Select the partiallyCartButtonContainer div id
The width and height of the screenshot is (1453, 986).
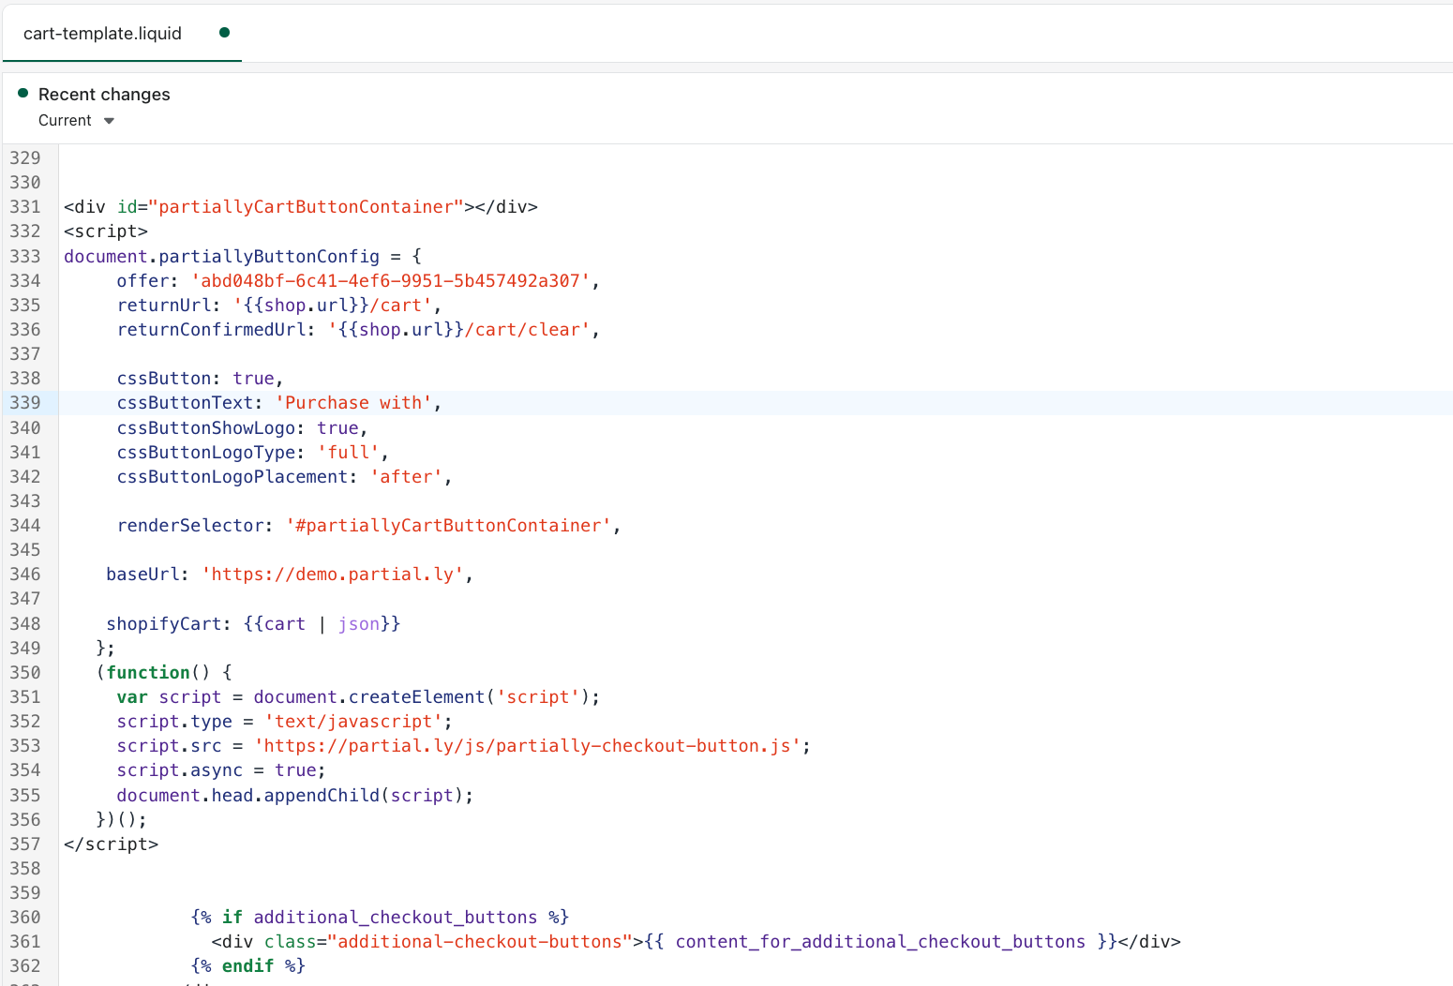point(307,206)
